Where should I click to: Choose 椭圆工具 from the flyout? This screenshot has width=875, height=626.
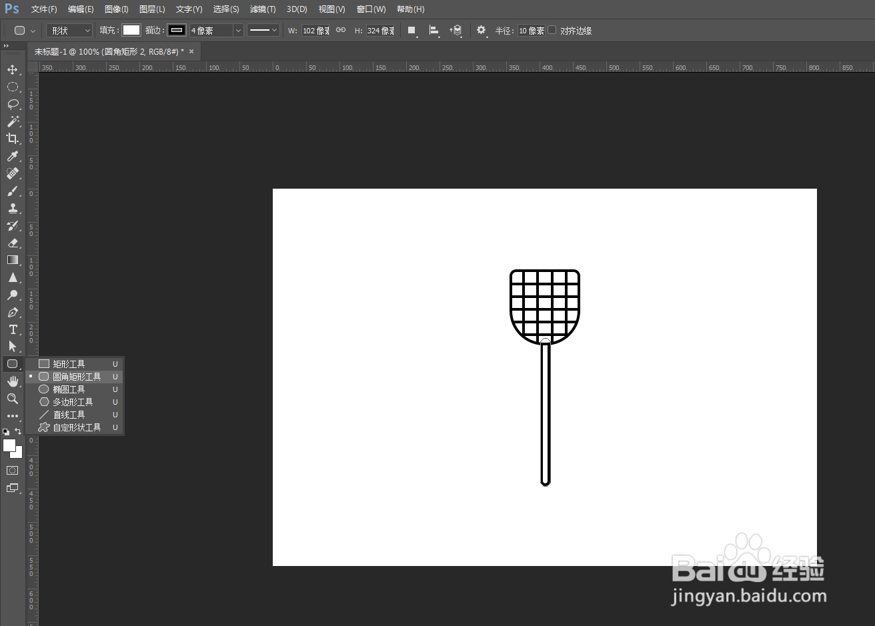click(x=75, y=389)
